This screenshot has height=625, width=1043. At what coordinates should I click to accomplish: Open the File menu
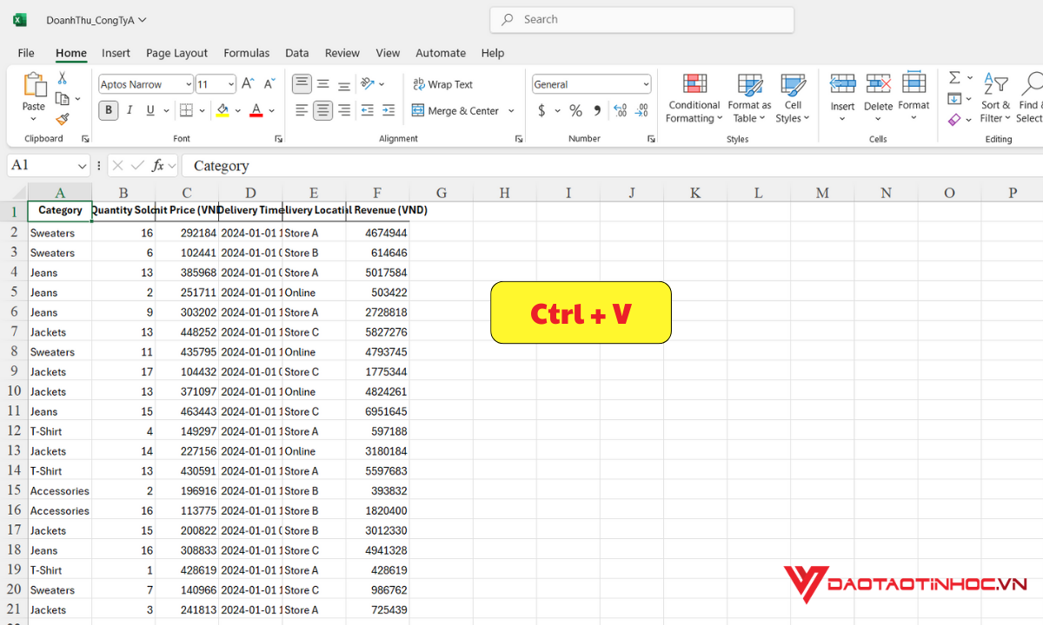coord(26,53)
